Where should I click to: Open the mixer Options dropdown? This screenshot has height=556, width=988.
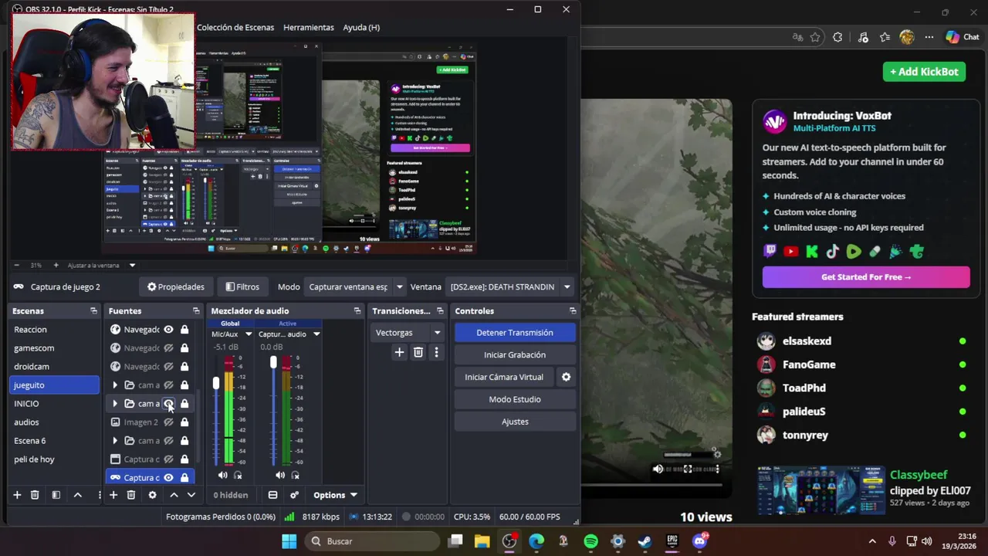click(335, 495)
